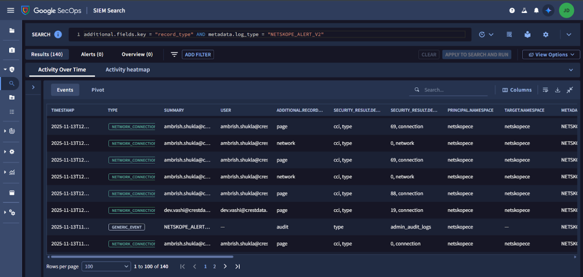Open the folder icon in sidebar

[12, 31]
